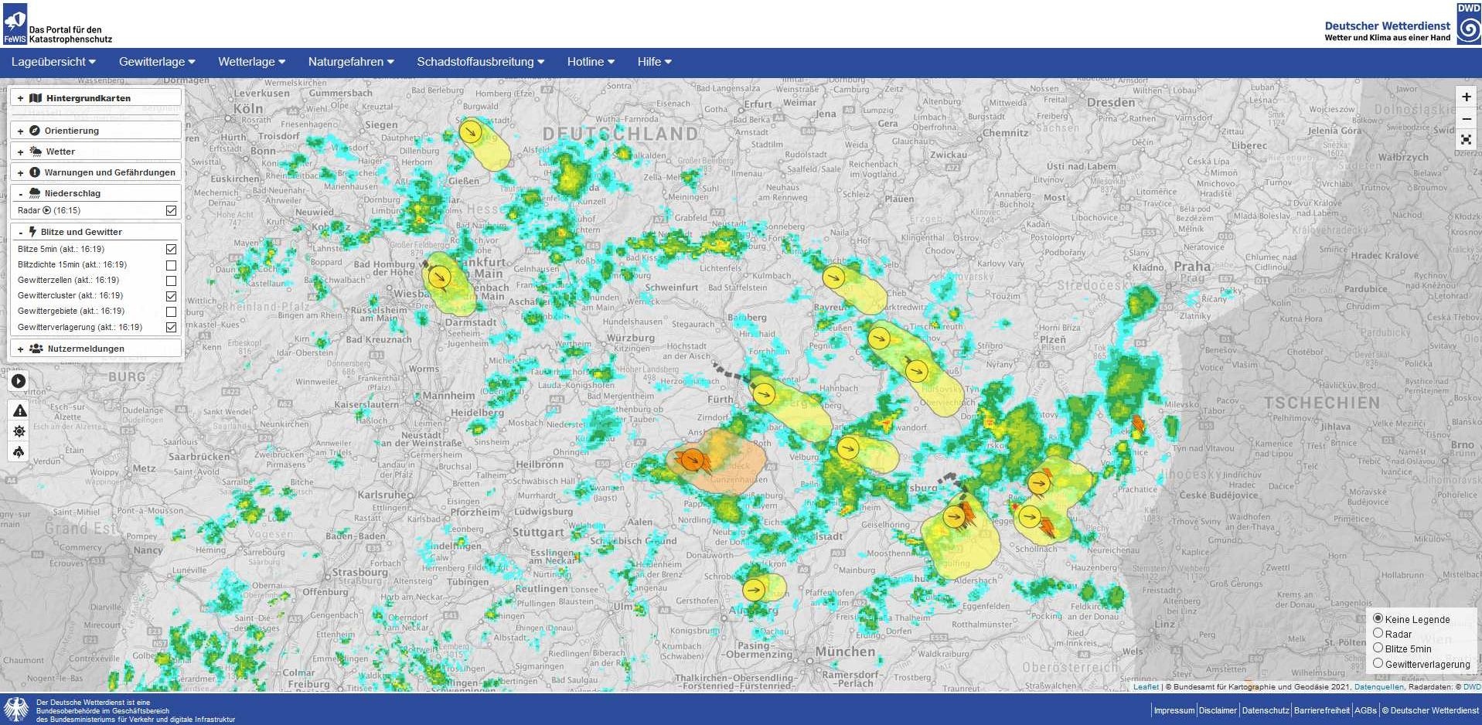Toggle fullscreen map view icon
The image size is (1482, 725).
[1466, 140]
